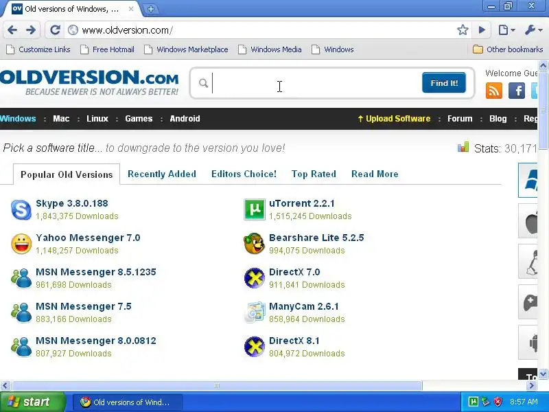549x412 pixels.
Task: Click the MSN Messenger 8.0.0812 icon
Action: click(x=21, y=347)
